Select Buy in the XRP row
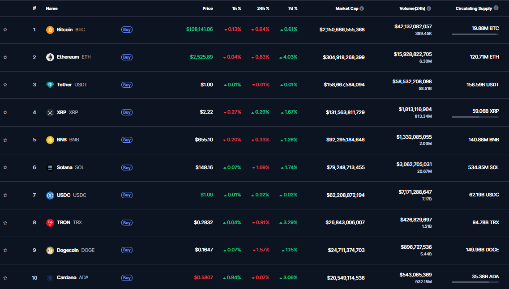The height and width of the screenshot is (289, 509). 127,112
